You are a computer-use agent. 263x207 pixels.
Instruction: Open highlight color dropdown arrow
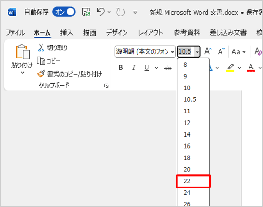239,68
